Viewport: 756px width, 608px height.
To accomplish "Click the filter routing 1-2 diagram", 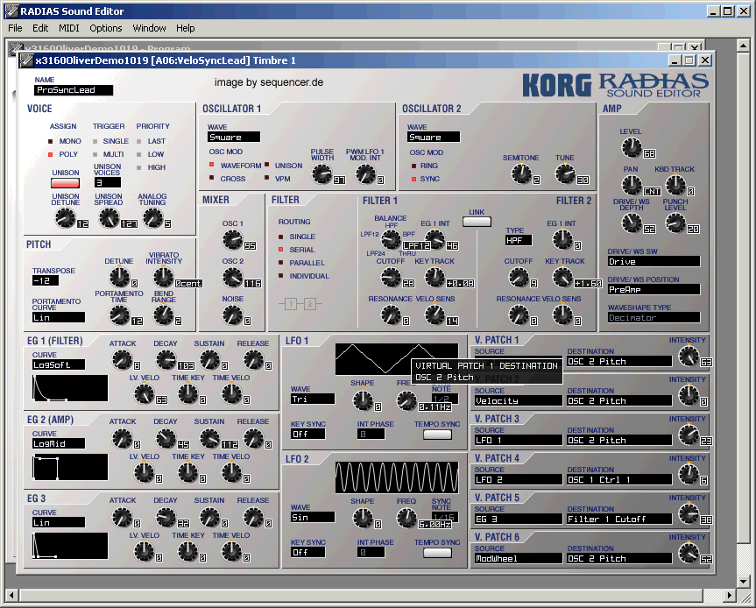I will (300, 304).
